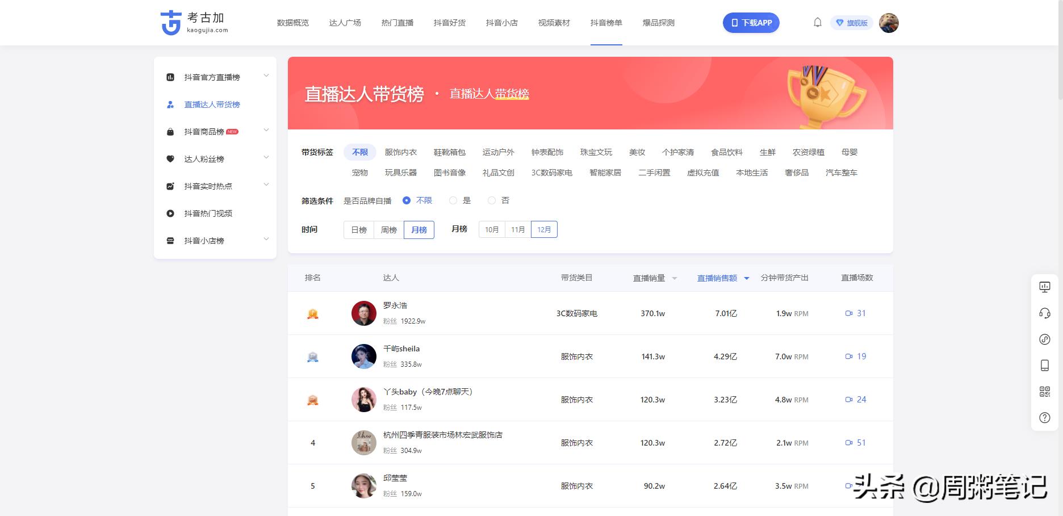Open 视频素材 nav tab
Screen dimensions: 1063x516
pos(554,23)
